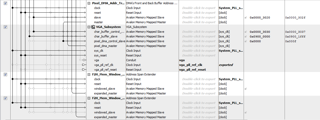Click the filled connection dot on pixel_dma_control_slave line
The image size is (320, 120).
pyautogui.click(x=63, y=41)
